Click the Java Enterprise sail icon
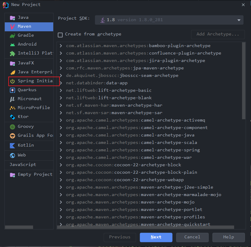 click(12, 72)
